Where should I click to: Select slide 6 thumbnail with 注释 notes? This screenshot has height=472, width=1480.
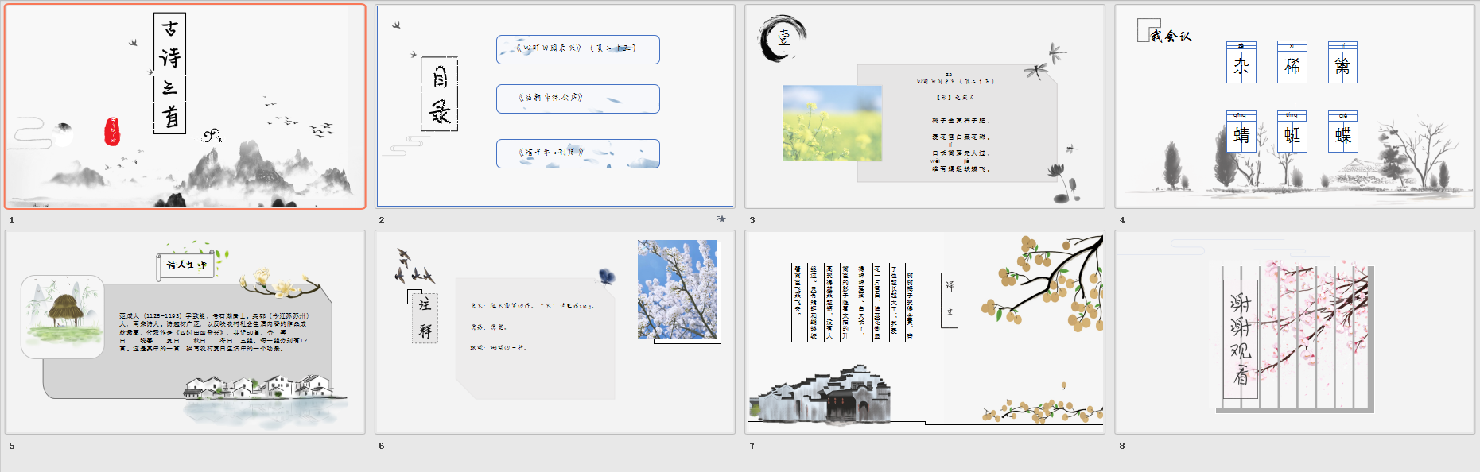click(x=555, y=332)
